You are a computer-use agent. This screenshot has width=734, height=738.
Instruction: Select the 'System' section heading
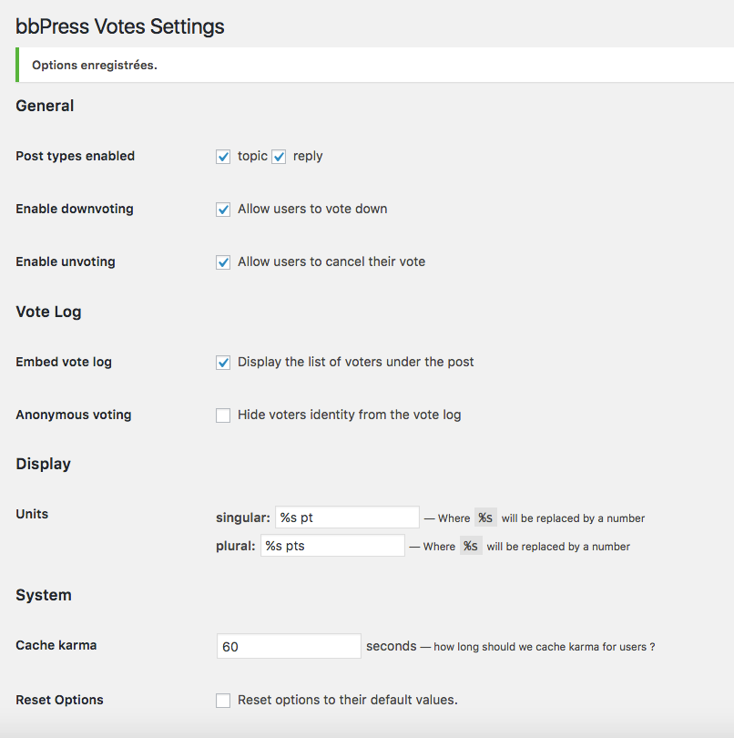click(x=44, y=595)
